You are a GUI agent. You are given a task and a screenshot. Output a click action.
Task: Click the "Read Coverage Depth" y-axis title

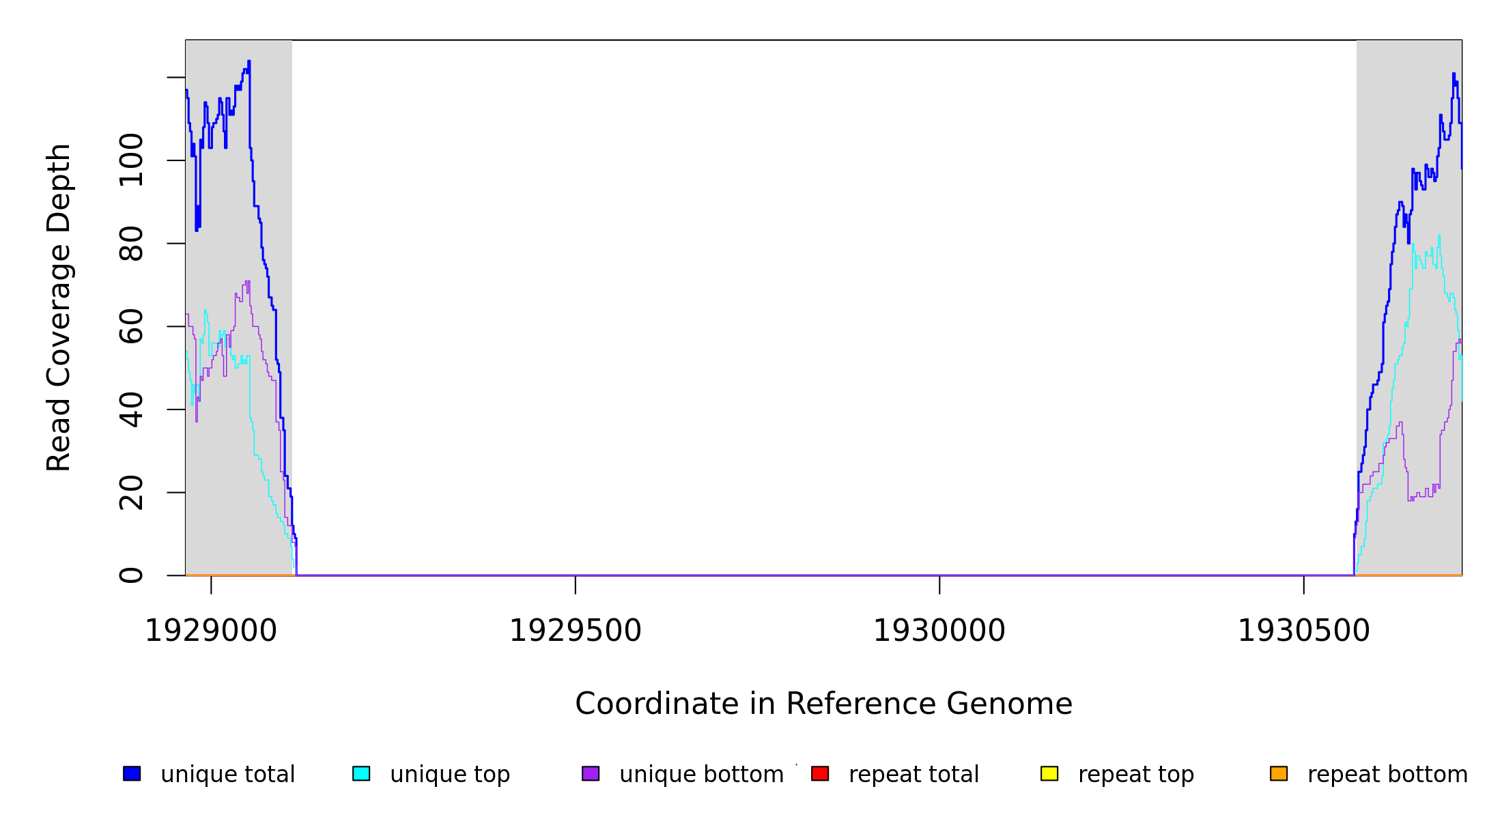pyautogui.click(x=59, y=307)
